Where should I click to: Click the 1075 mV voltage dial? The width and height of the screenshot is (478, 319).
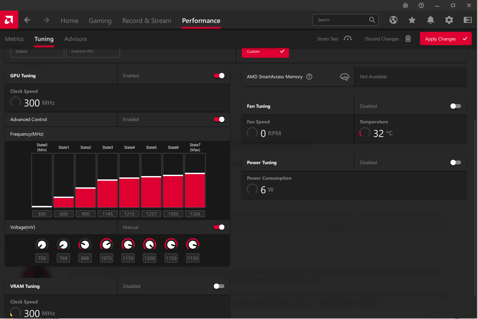point(106,245)
